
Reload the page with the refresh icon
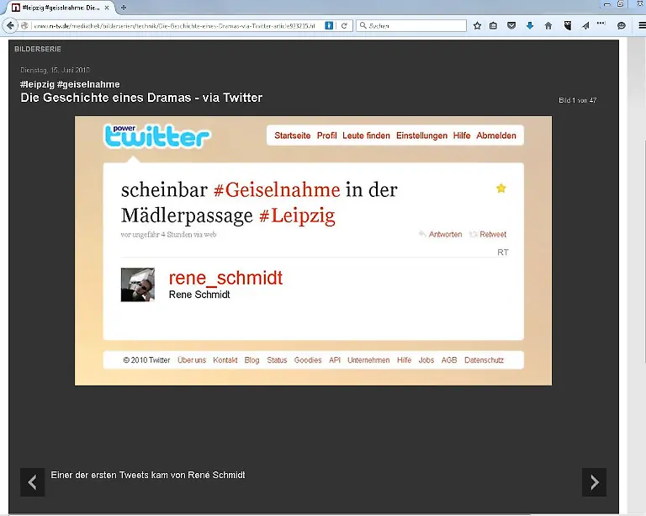point(344,25)
